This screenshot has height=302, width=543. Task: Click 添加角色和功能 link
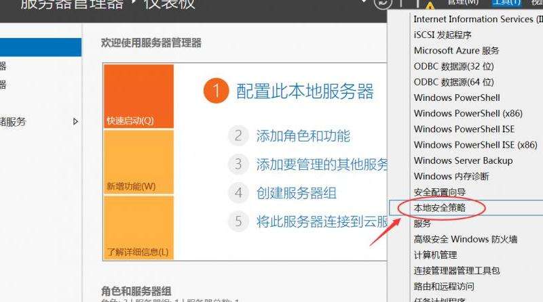303,136
